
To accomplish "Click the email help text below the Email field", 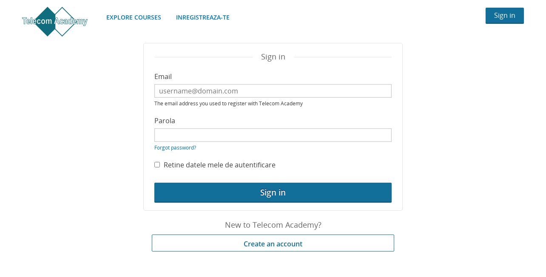I will click(x=228, y=104).
